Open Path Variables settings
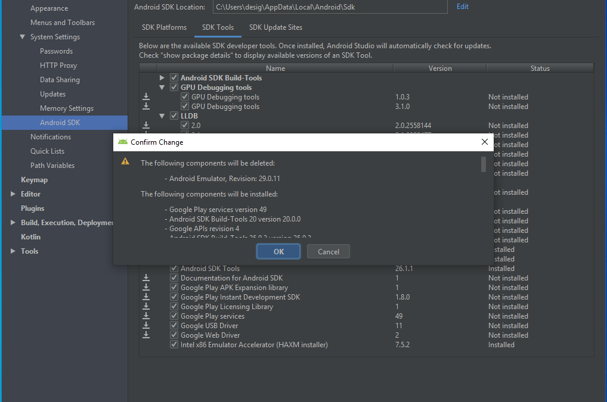This screenshot has width=607, height=402. [x=52, y=166]
